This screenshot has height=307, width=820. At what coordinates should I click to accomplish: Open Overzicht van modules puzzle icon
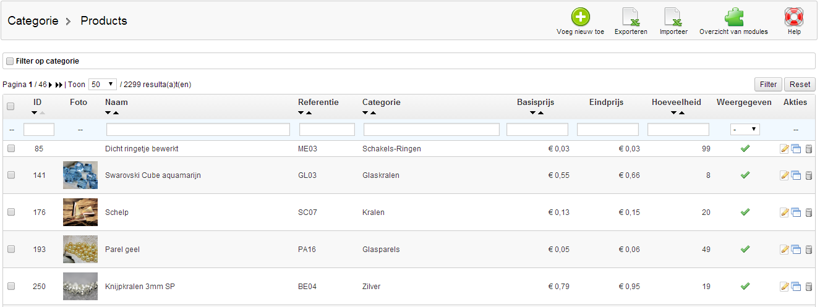coord(733,17)
